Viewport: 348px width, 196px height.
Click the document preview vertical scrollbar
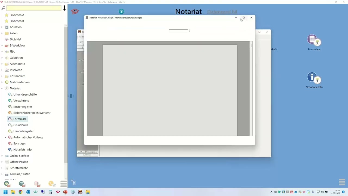click(251, 88)
